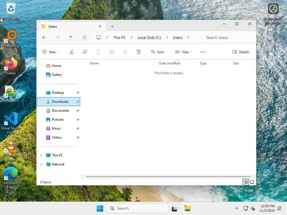The image size is (287, 215).
Task: Show hidden icons in system tray
Action: pos(237,208)
